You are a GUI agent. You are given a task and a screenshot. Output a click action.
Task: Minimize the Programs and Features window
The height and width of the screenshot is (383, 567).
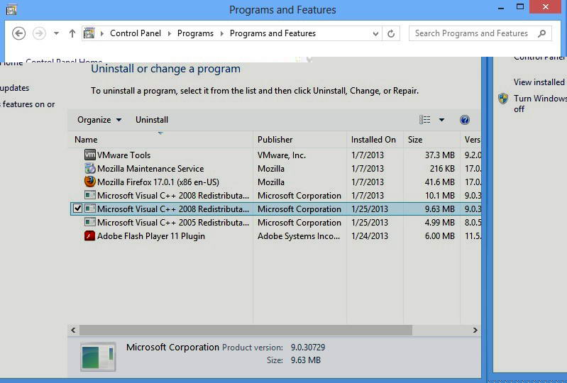pyautogui.click(x=501, y=8)
